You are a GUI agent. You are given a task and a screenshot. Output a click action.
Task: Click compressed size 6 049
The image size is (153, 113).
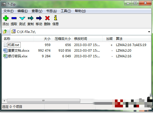click(x=67, y=56)
